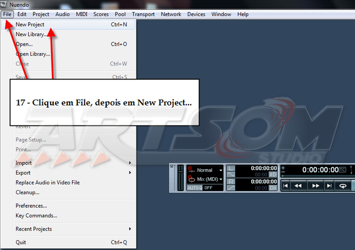This screenshot has width=355, height=250.
Task: Open the TC time format selector
Action: pos(342,170)
